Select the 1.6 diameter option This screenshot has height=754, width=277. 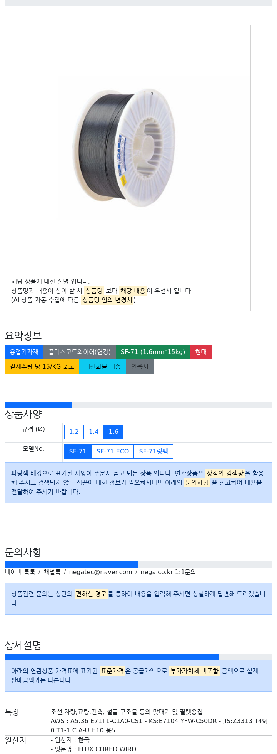point(113,432)
